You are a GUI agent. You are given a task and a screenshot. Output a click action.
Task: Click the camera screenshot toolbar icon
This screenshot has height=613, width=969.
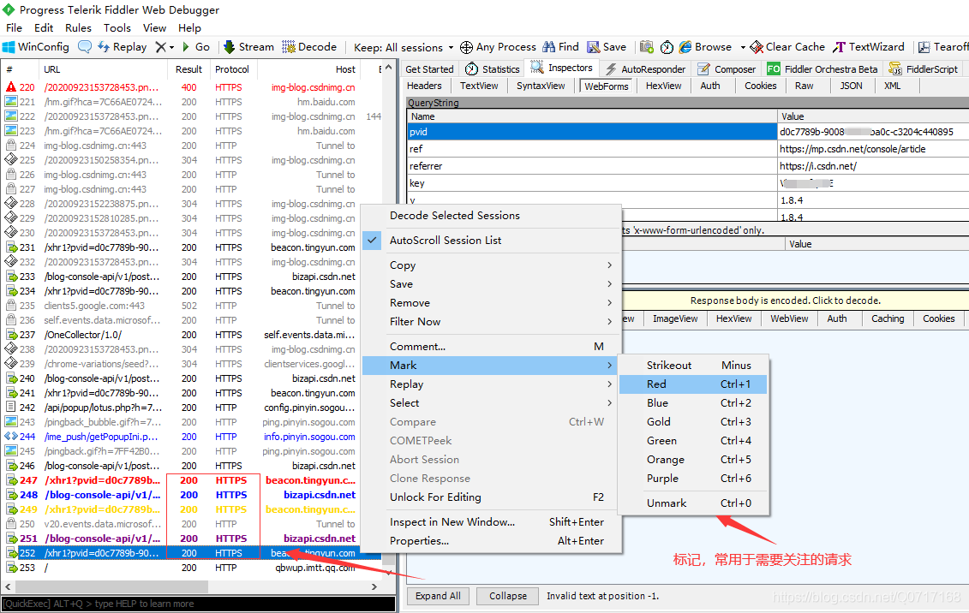point(646,47)
